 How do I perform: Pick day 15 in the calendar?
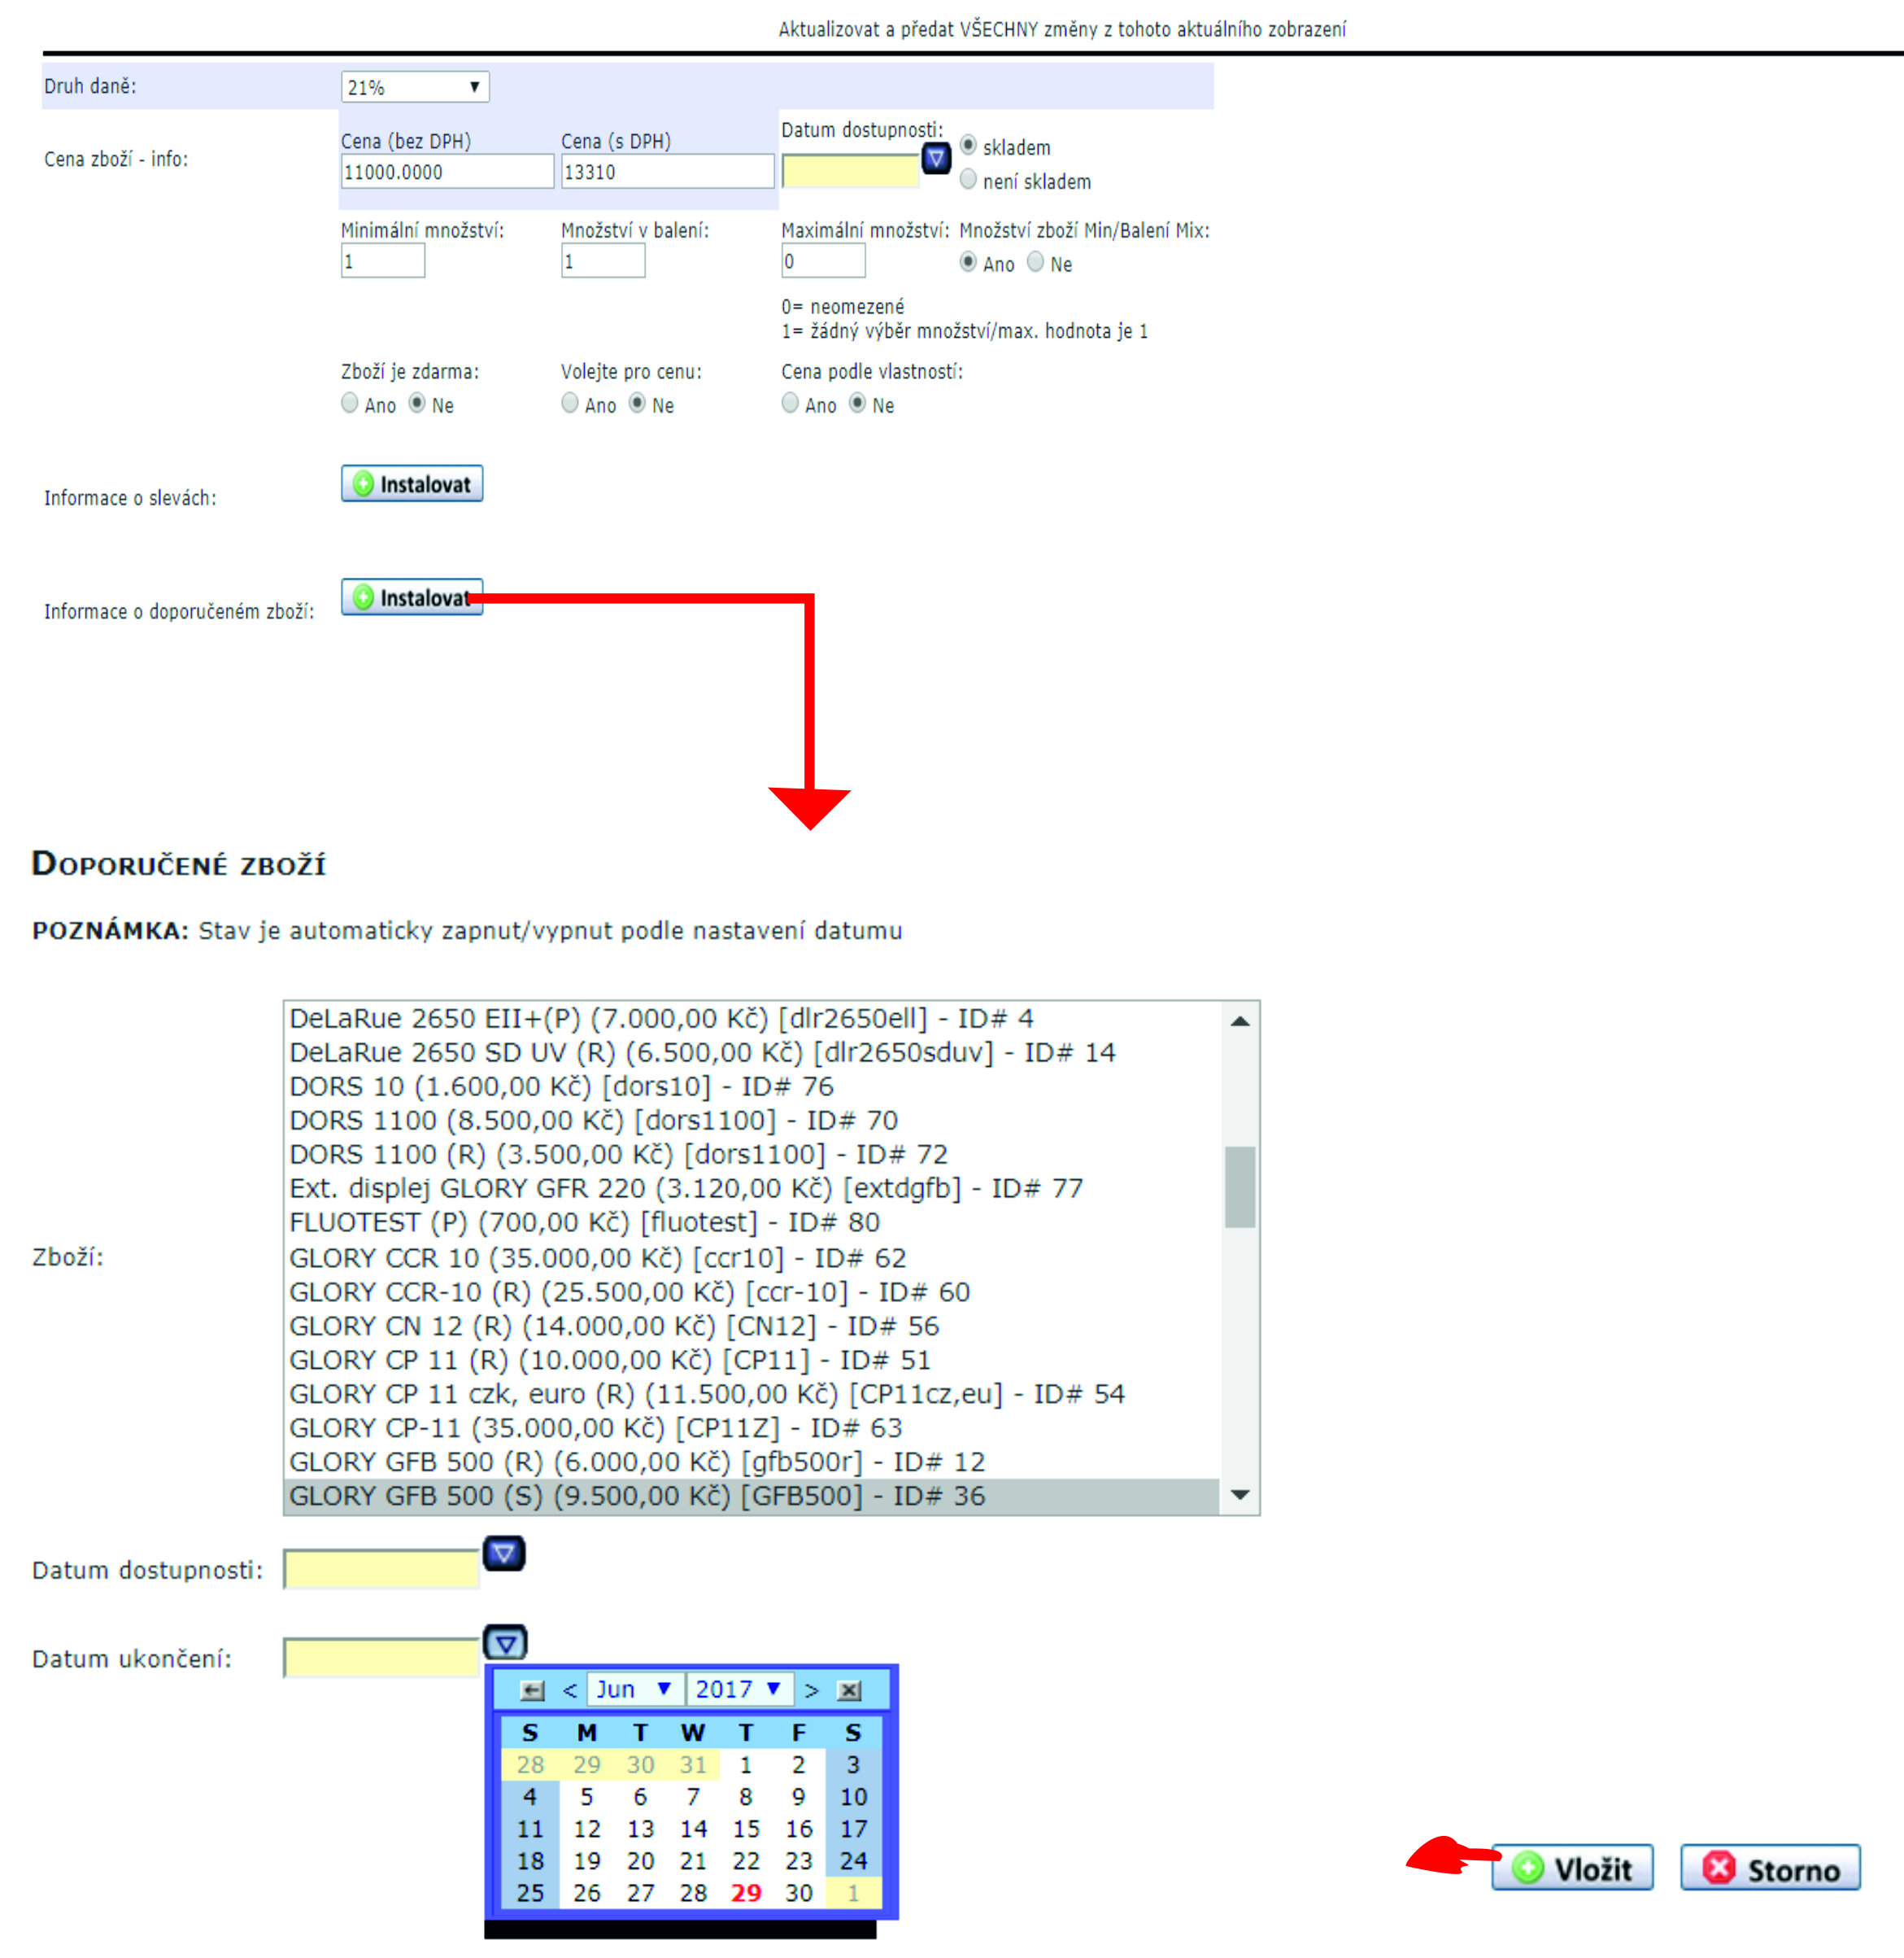(x=746, y=1829)
